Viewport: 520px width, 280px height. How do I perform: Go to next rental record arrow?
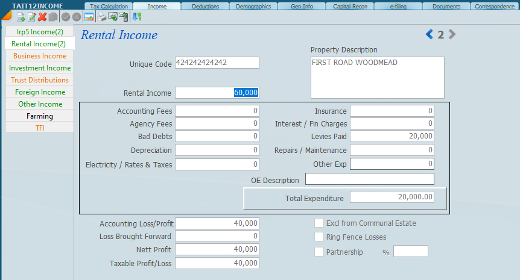[x=452, y=35]
